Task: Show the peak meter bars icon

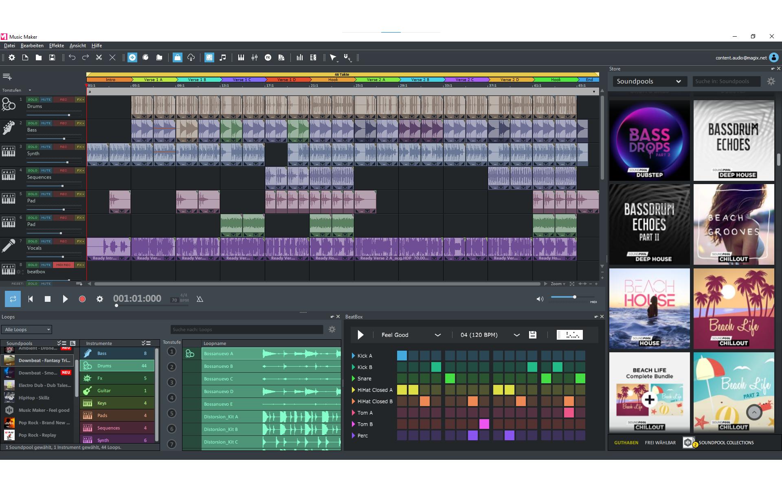Action: (300, 57)
